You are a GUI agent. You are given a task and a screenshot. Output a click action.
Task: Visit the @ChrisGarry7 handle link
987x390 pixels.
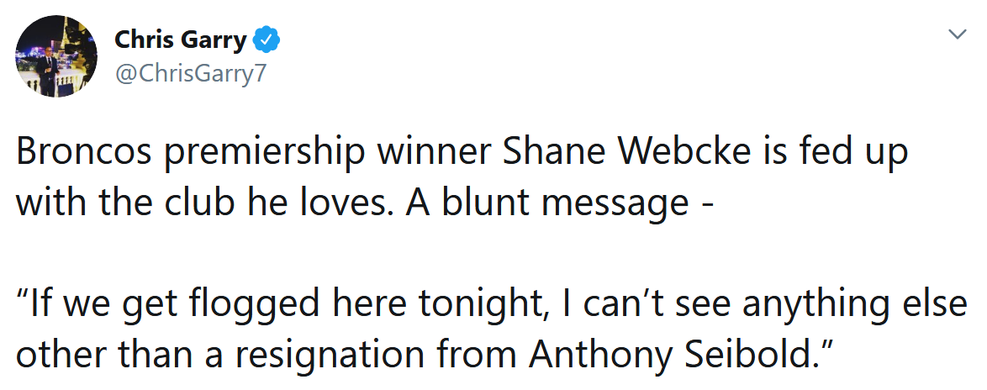[191, 74]
